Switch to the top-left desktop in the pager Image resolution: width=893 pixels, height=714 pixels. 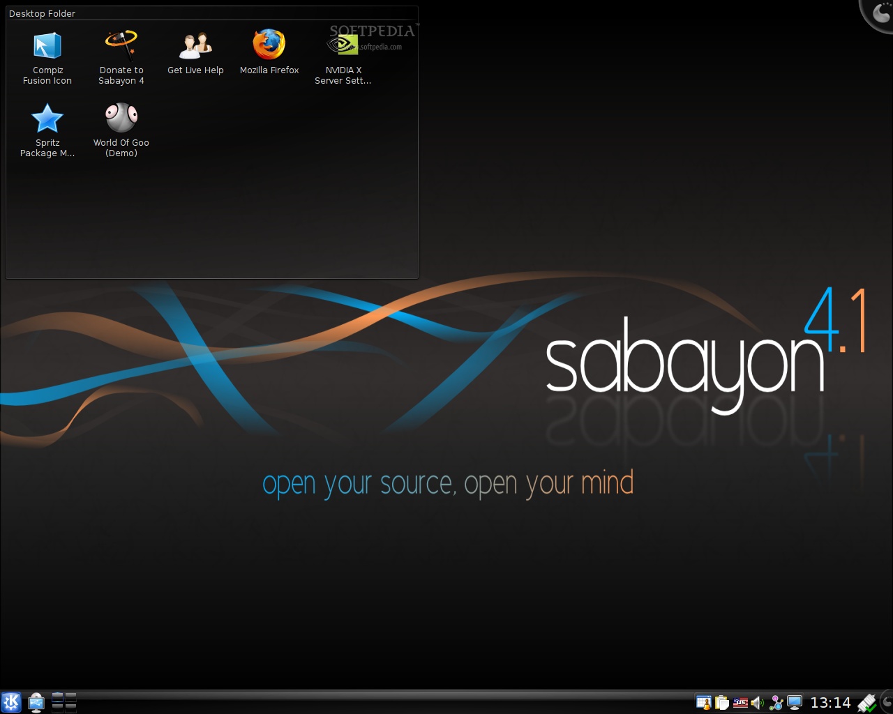click(x=58, y=697)
